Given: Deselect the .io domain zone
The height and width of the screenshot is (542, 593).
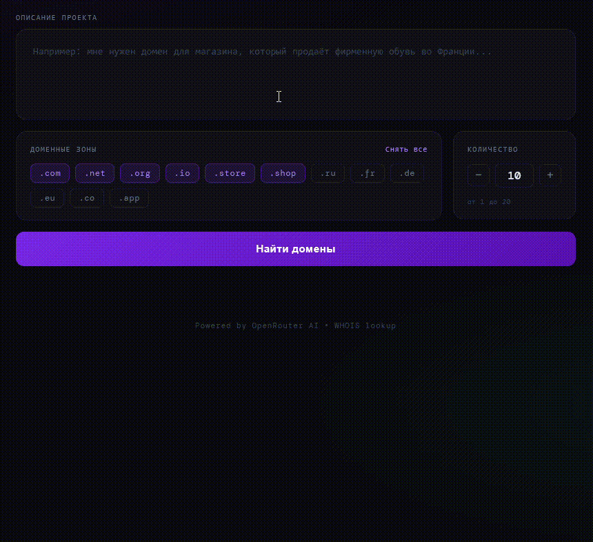Looking at the screenshot, I should click(183, 173).
